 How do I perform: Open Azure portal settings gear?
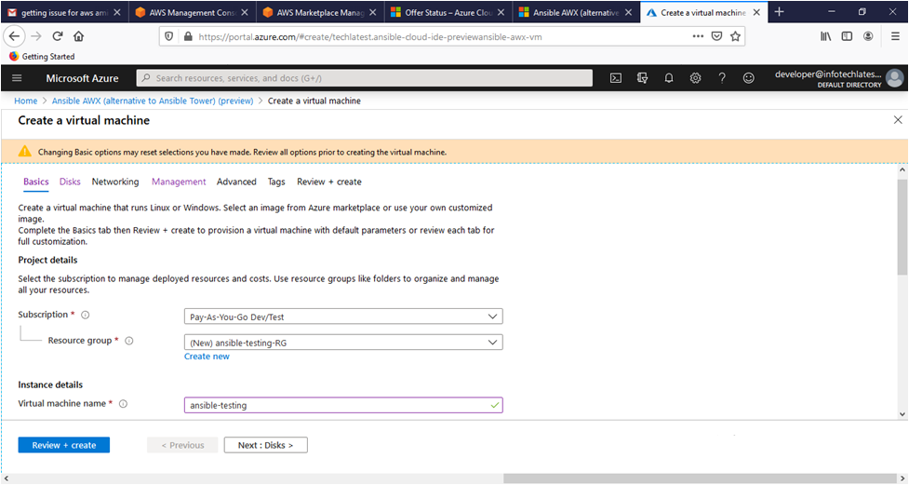tap(696, 78)
